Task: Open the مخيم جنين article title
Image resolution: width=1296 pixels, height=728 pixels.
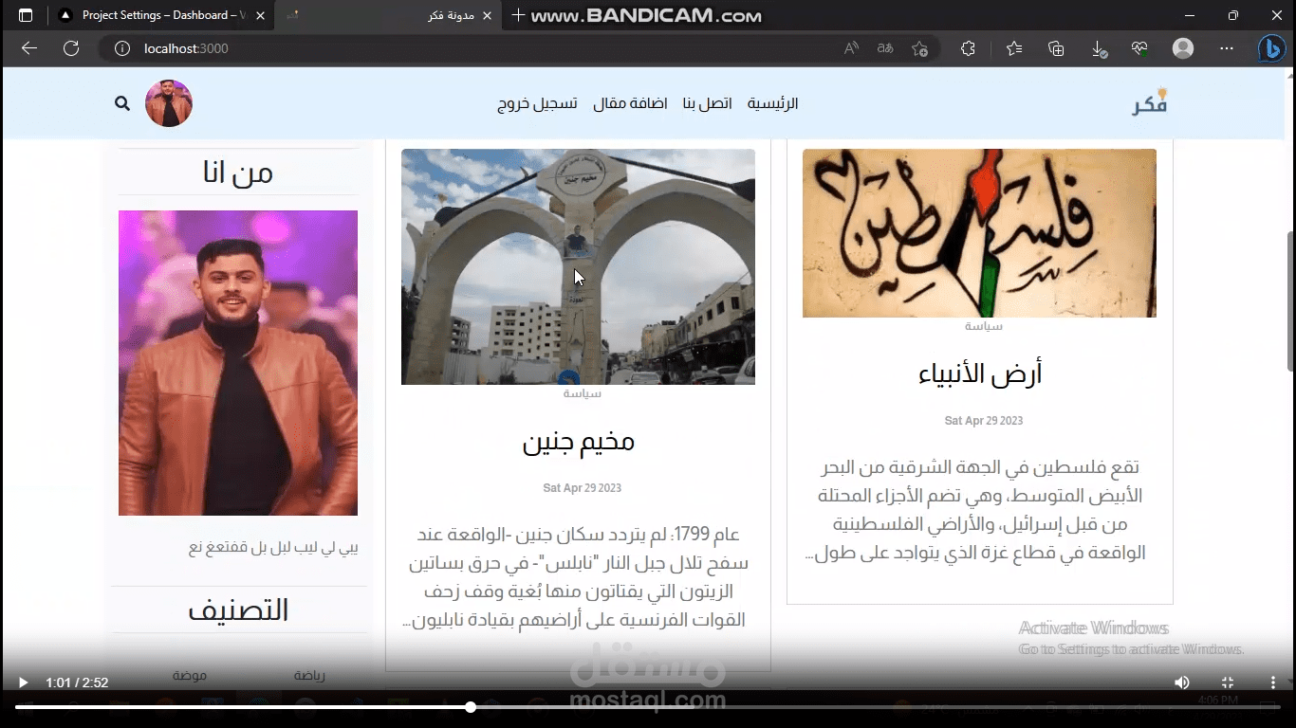Action: 579,442
